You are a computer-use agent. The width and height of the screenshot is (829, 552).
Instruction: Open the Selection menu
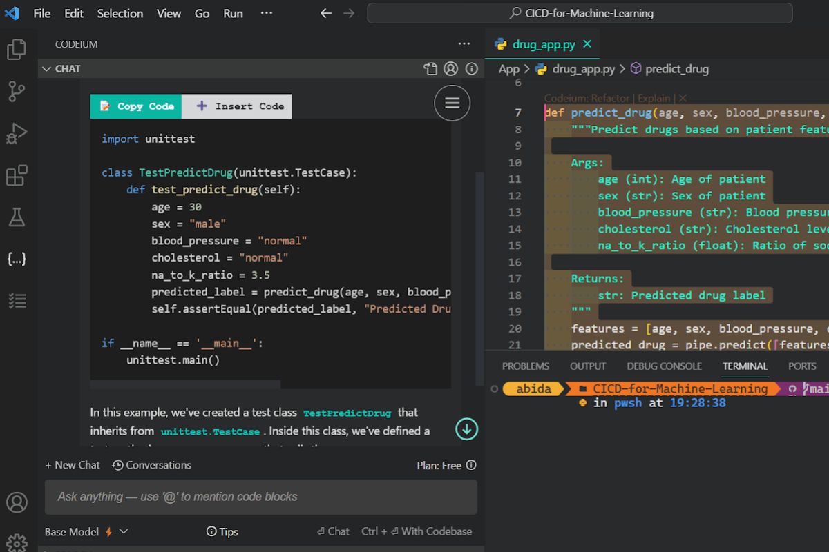click(x=120, y=13)
